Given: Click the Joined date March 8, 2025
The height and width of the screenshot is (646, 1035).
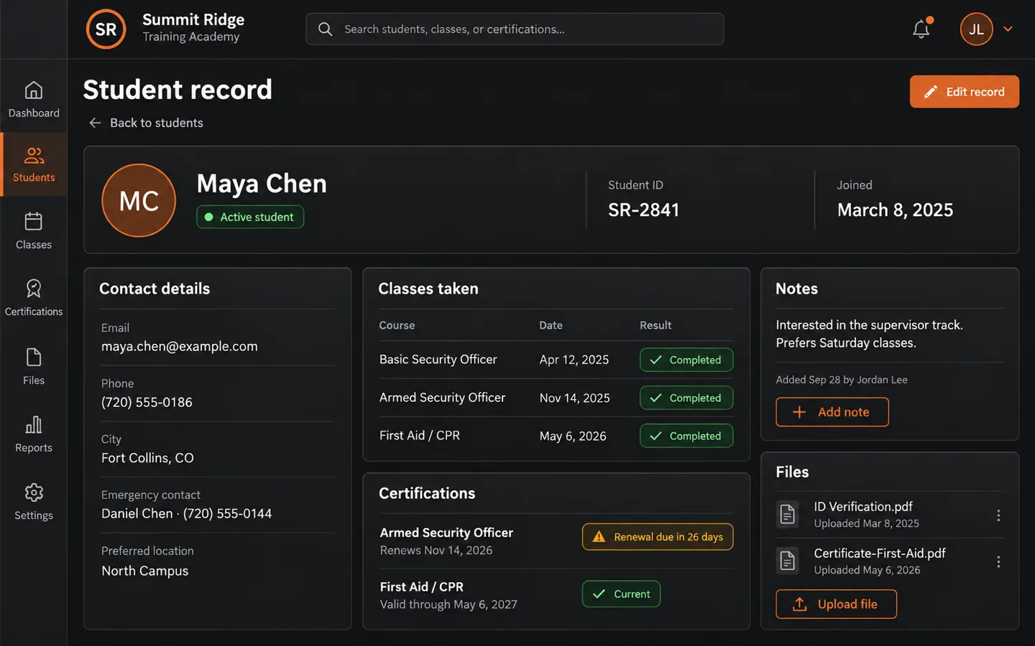Looking at the screenshot, I should [x=895, y=210].
